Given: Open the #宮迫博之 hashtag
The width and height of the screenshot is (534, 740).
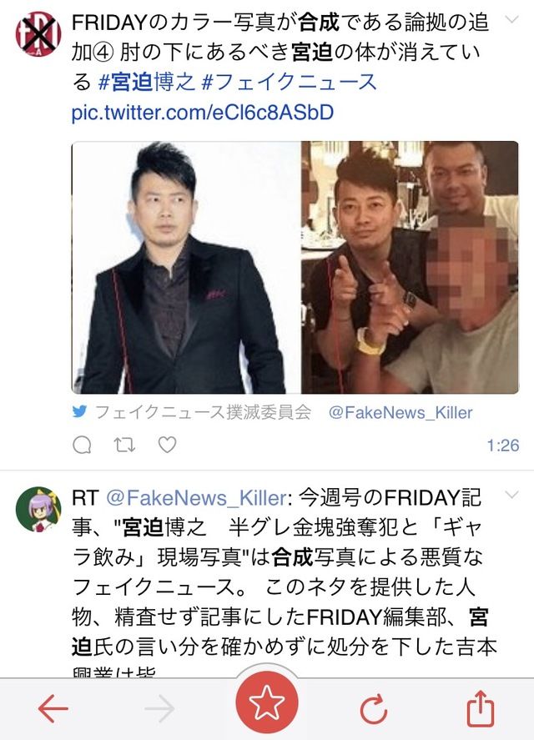Looking at the screenshot, I should (x=146, y=82).
